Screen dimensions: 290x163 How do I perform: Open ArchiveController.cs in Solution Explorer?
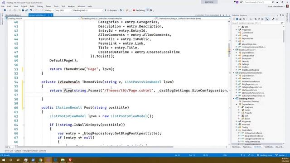(253, 133)
